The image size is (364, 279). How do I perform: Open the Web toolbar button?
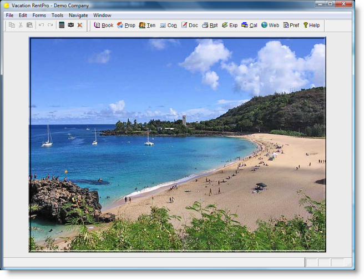pyautogui.click(x=270, y=25)
